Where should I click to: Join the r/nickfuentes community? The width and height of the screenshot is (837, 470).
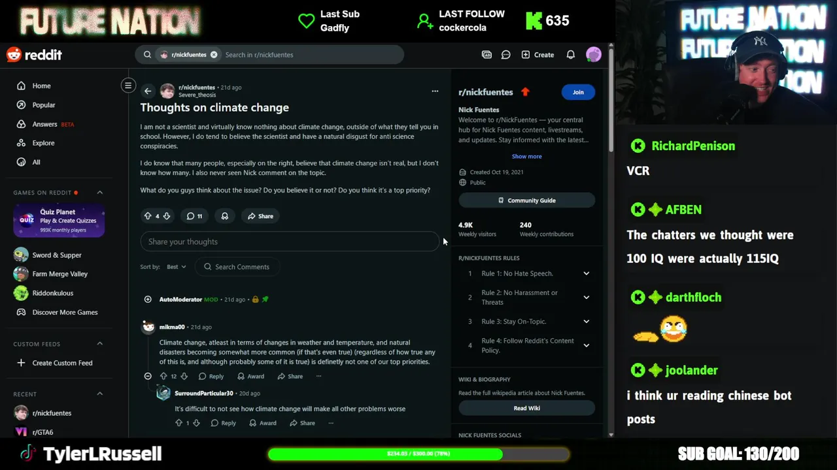pos(578,92)
